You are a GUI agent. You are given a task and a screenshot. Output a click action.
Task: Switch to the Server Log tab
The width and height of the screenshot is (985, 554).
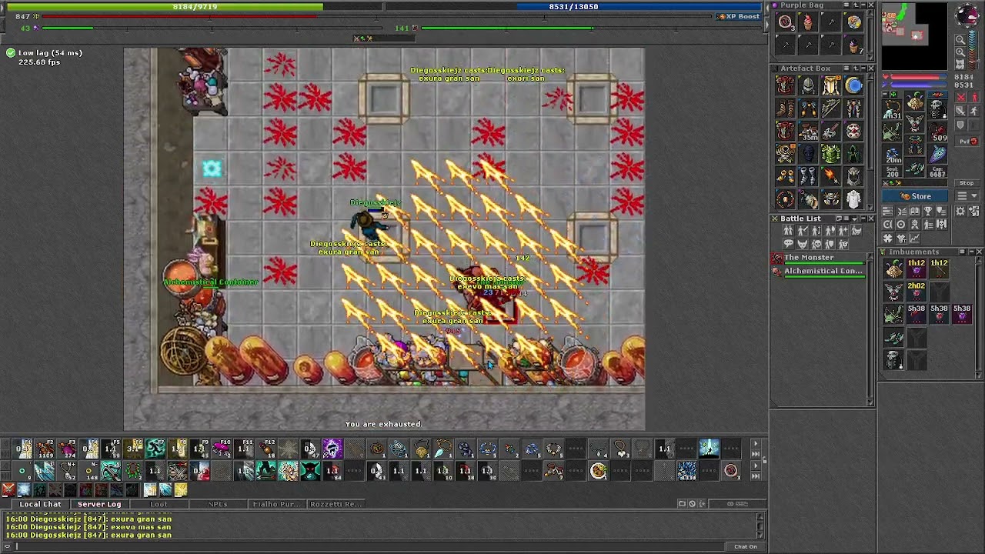click(x=99, y=504)
